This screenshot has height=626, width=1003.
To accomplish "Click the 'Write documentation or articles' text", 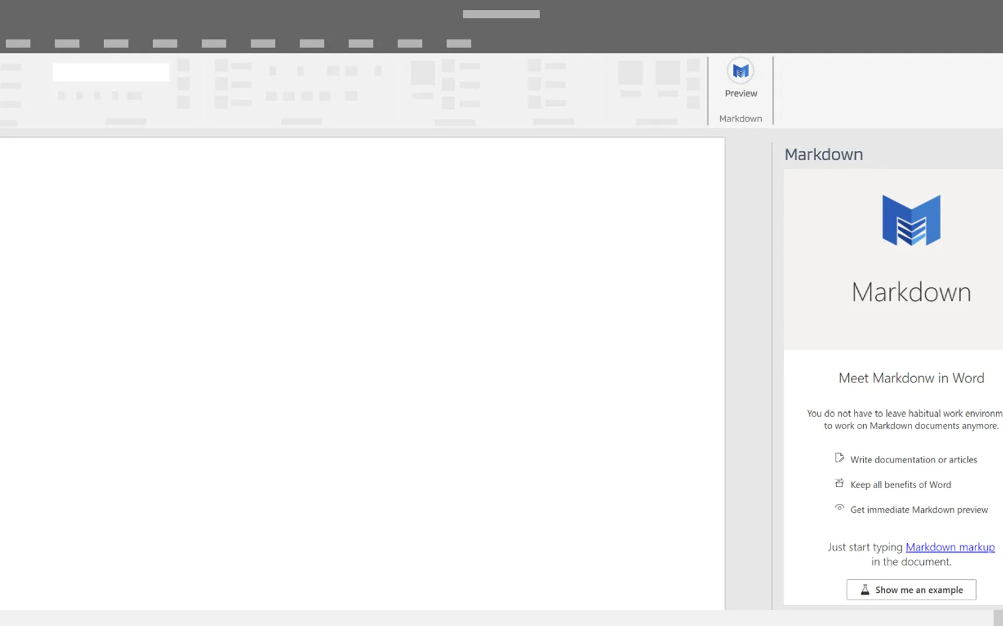I will (x=913, y=459).
